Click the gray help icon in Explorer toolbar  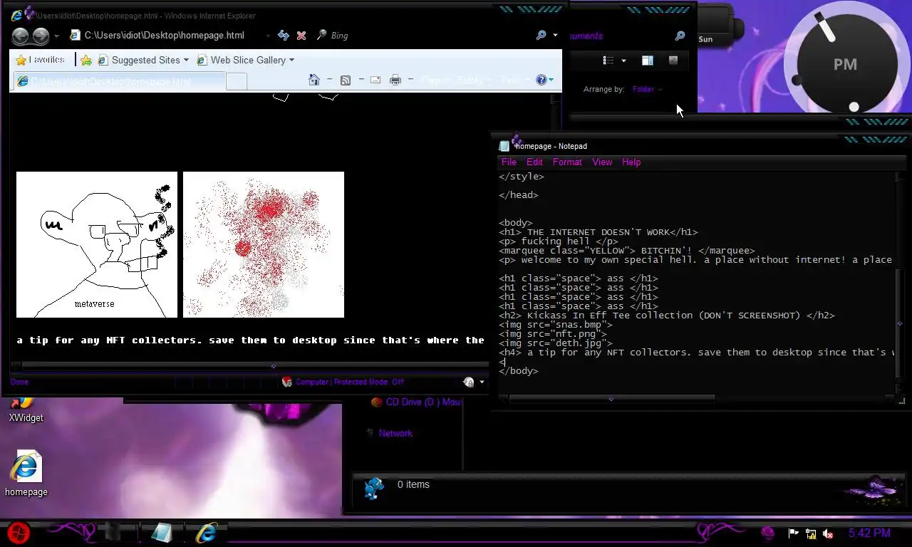pyautogui.click(x=673, y=61)
